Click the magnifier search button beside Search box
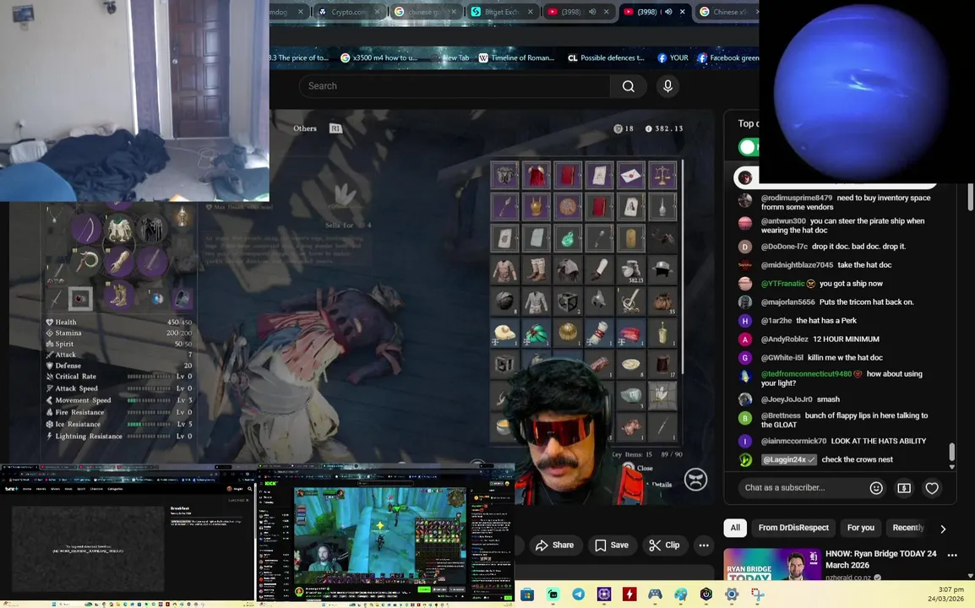Screen dimensions: 975x608 pos(628,86)
